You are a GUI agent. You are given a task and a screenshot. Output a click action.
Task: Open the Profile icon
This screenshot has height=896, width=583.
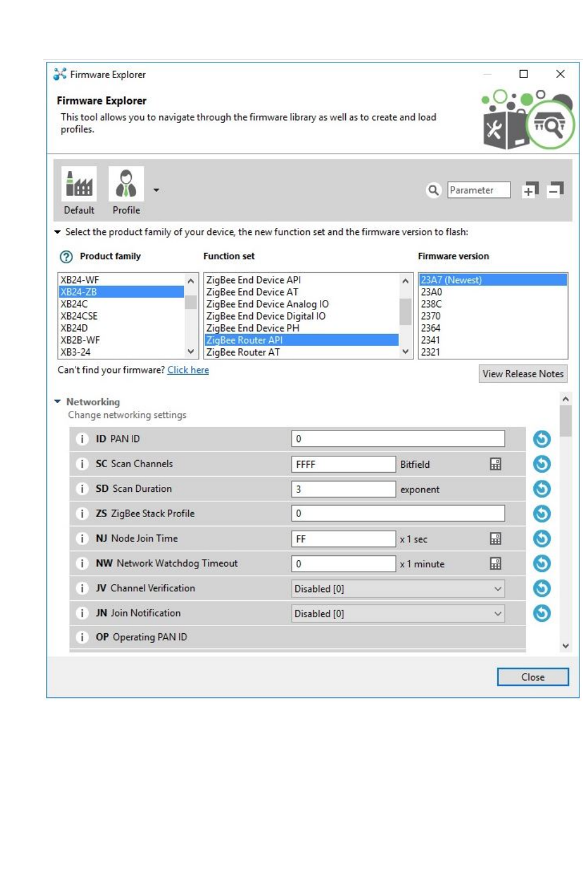[126, 184]
